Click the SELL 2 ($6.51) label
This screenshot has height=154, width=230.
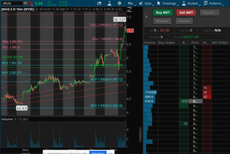(12, 42)
